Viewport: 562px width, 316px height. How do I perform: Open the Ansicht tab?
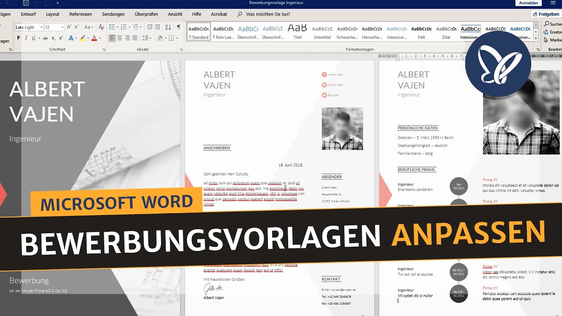coord(175,14)
